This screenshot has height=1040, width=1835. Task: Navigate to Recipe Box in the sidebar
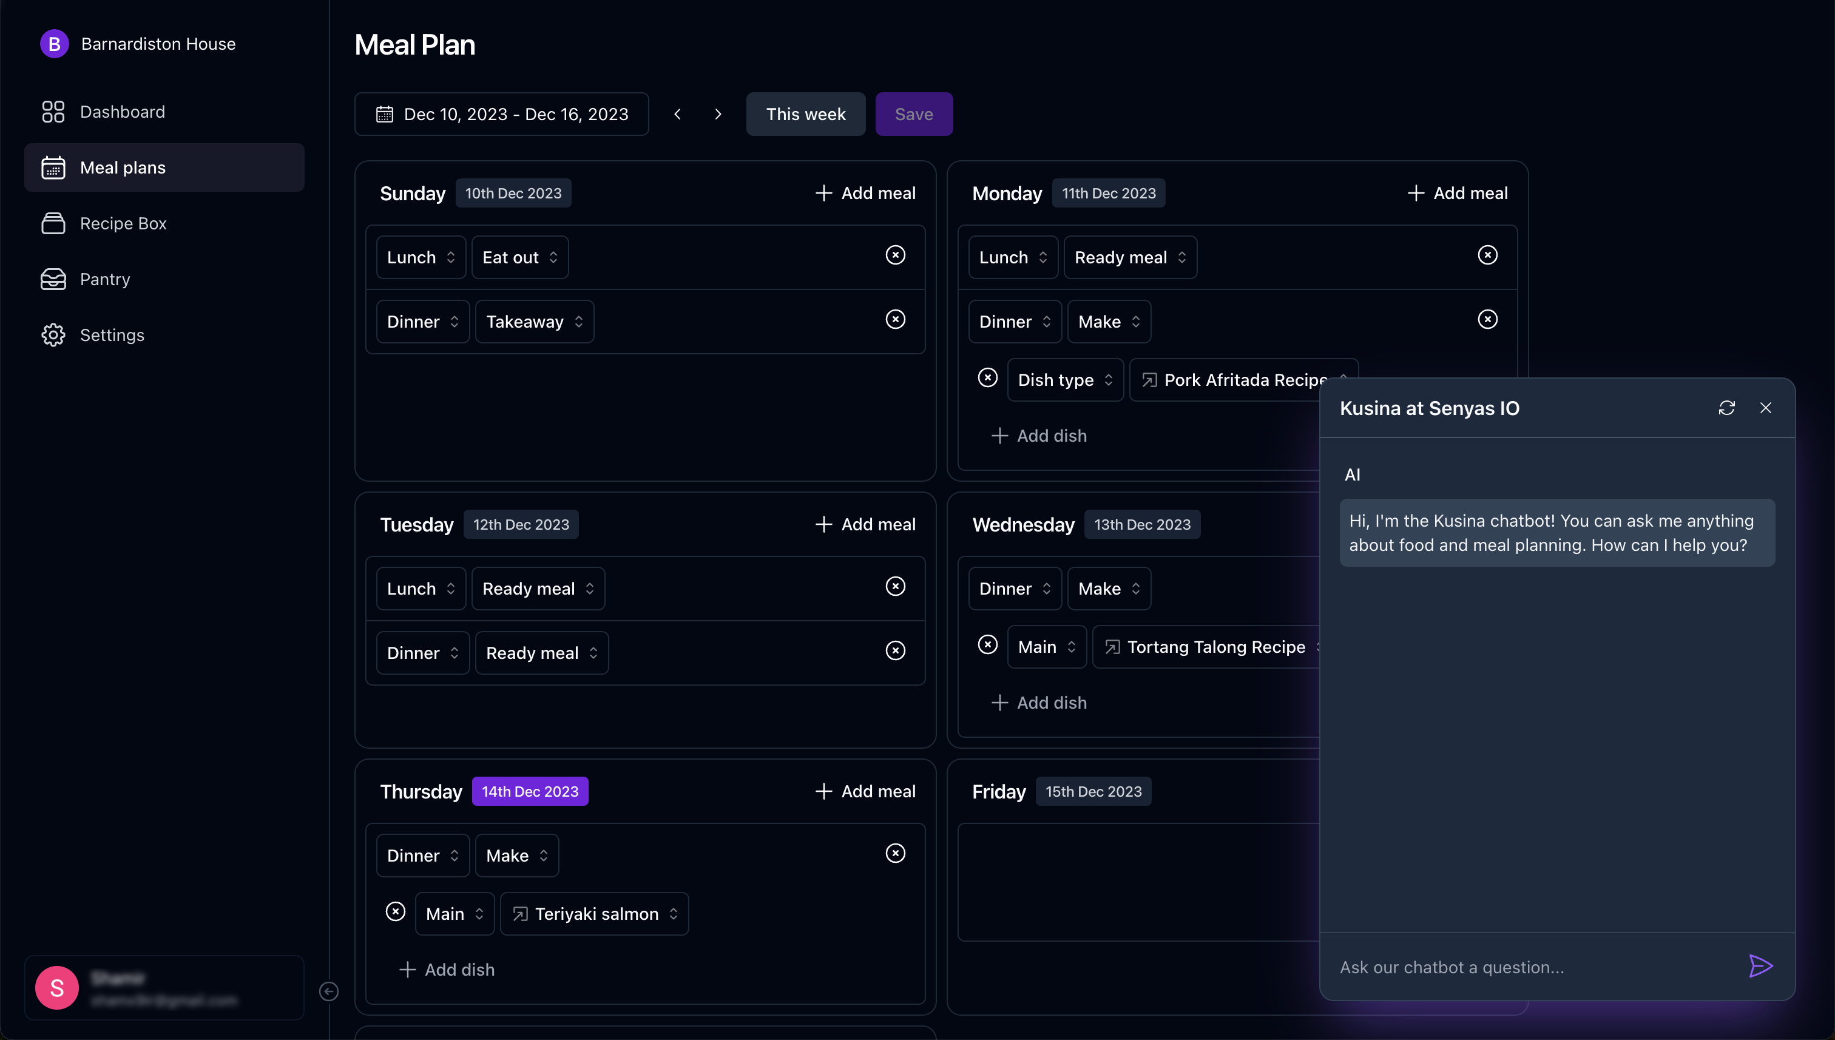pos(123,223)
